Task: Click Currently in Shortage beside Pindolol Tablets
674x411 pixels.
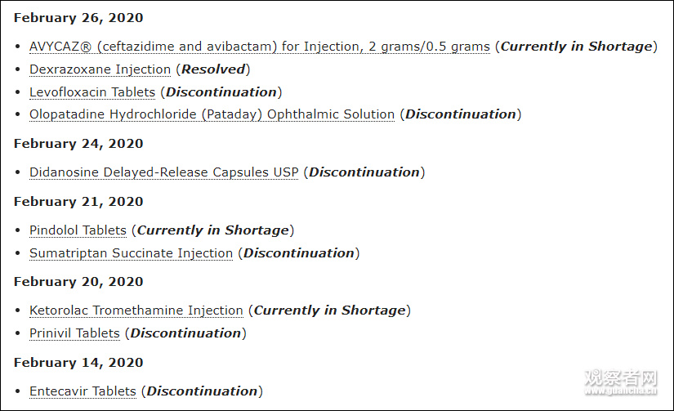Action: [x=212, y=230]
